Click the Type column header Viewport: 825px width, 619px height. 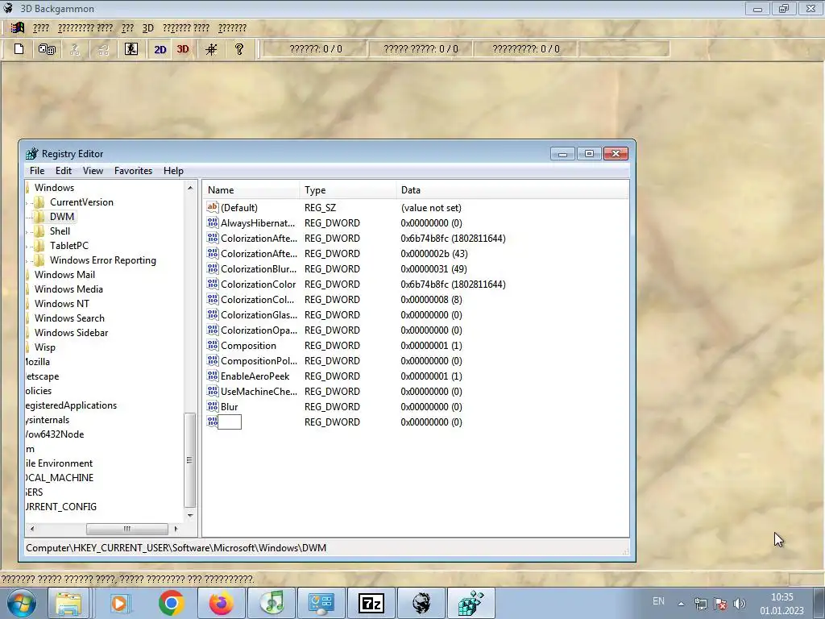pyautogui.click(x=348, y=190)
